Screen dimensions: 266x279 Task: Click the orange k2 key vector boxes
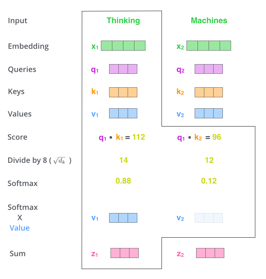click(209, 92)
